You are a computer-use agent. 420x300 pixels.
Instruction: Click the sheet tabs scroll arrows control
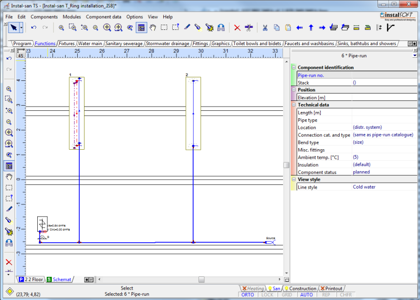pyautogui.click(x=89, y=280)
